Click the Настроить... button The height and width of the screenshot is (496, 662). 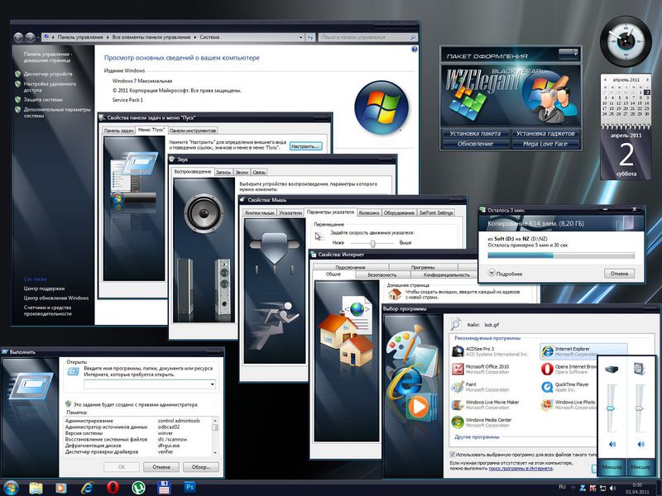click(305, 146)
